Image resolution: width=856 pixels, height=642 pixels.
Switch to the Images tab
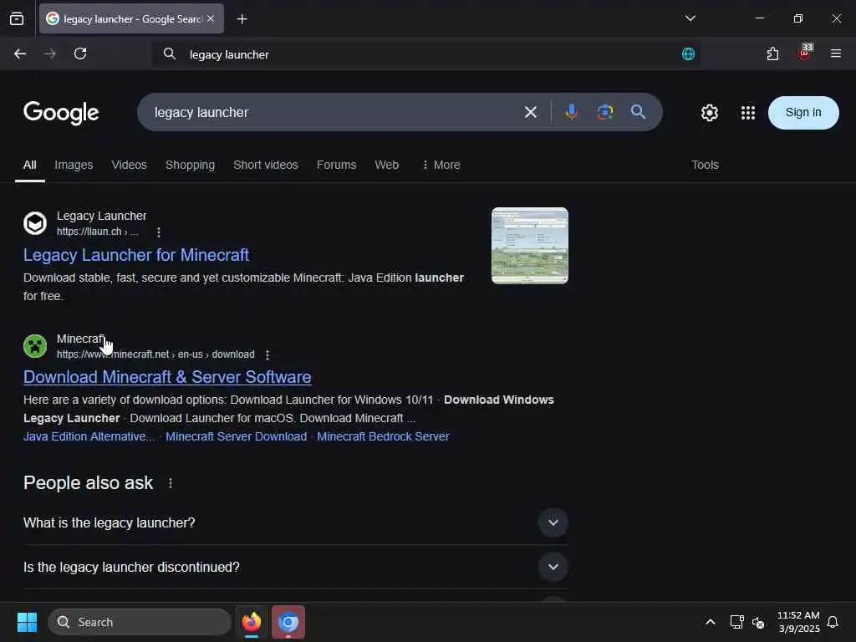pyautogui.click(x=74, y=165)
